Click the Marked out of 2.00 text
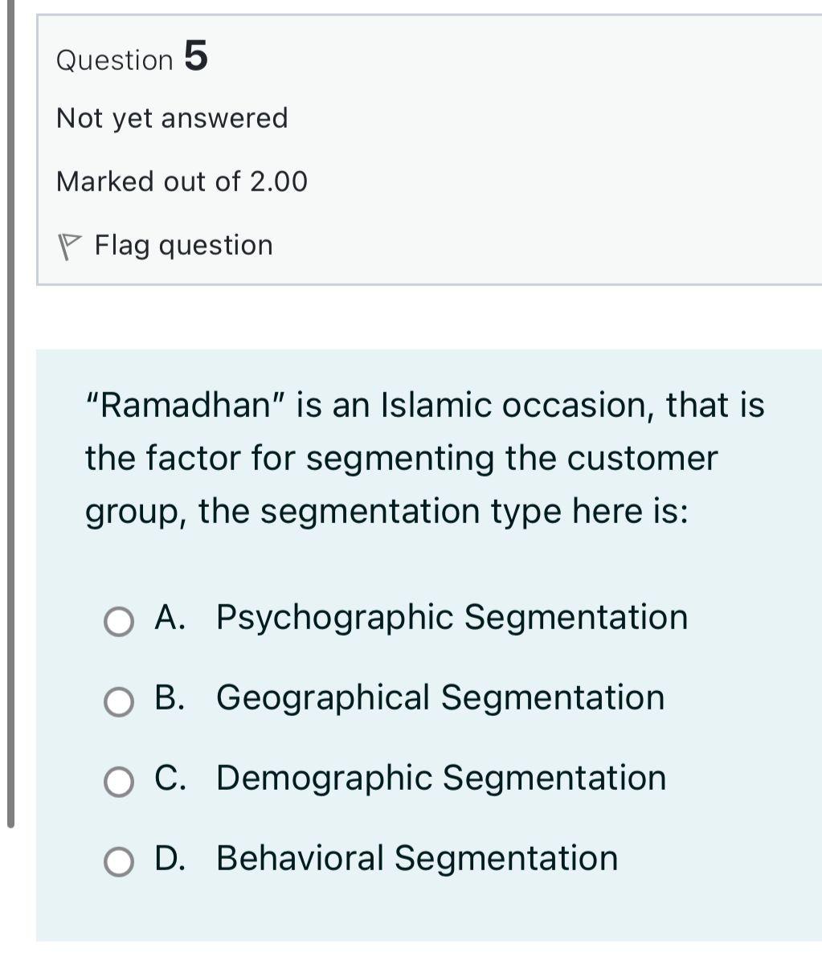Image resolution: width=822 pixels, height=973 pixels. pyautogui.click(x=182, y=181)
